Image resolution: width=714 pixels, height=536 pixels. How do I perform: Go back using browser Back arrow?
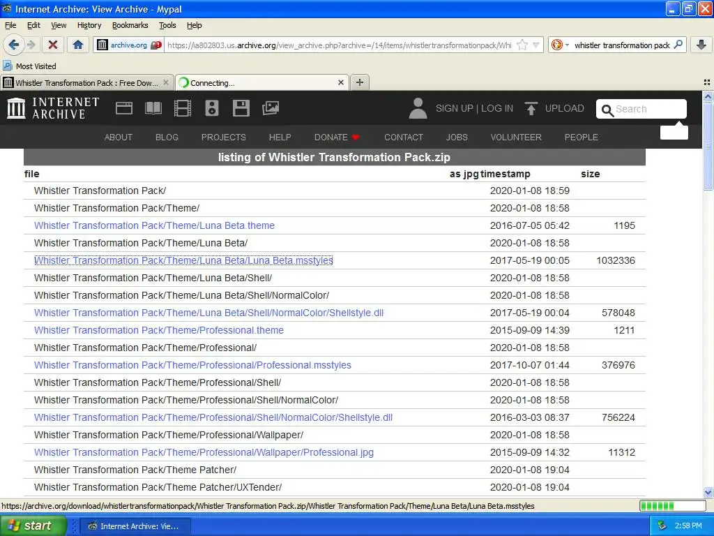[14, 45]
